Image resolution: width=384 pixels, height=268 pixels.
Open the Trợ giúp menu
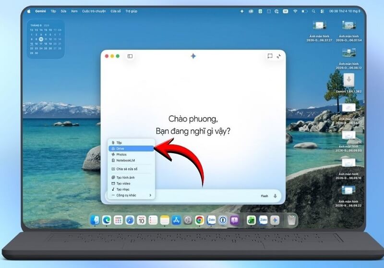(131, 11)
